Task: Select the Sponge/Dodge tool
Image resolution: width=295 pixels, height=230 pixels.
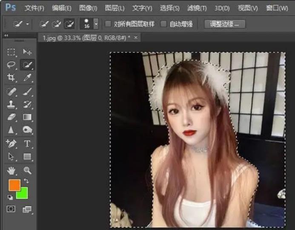Action: [x=28, y=129]
